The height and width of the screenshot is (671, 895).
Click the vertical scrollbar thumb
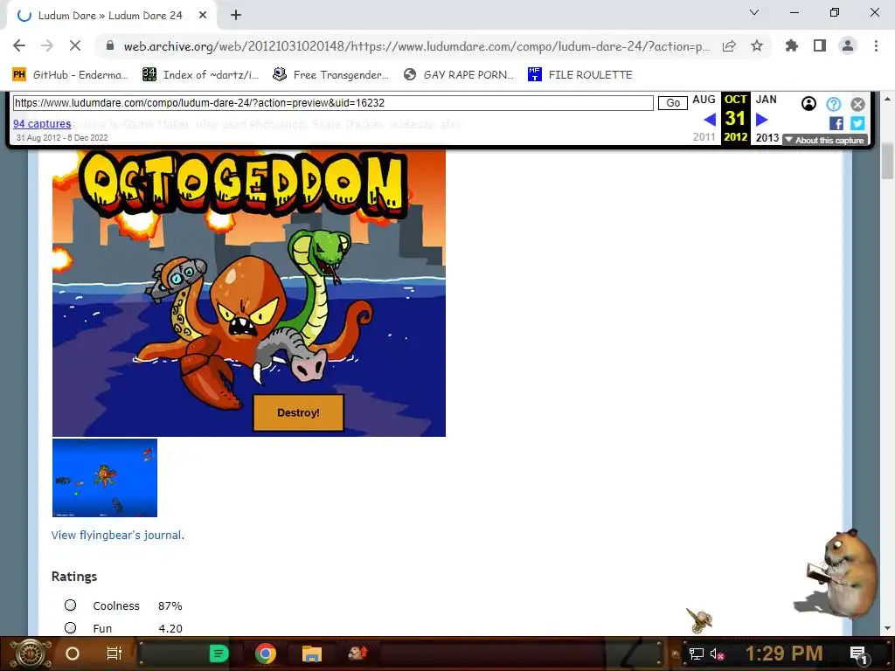coord(888,162)
